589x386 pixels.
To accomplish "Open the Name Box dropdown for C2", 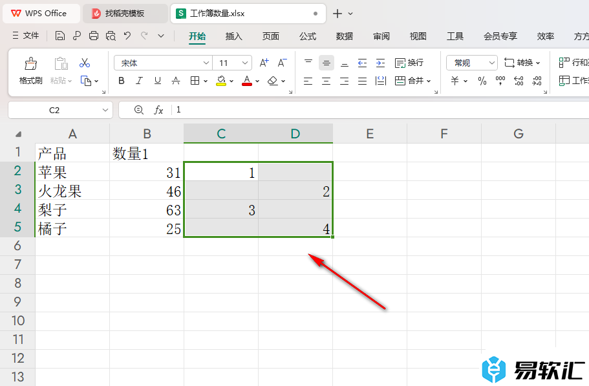I will tap(105, 110).
